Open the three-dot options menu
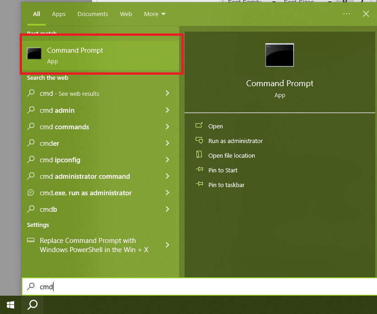The height and width of the screenshot is (314, 377). (x=347, y=14)
